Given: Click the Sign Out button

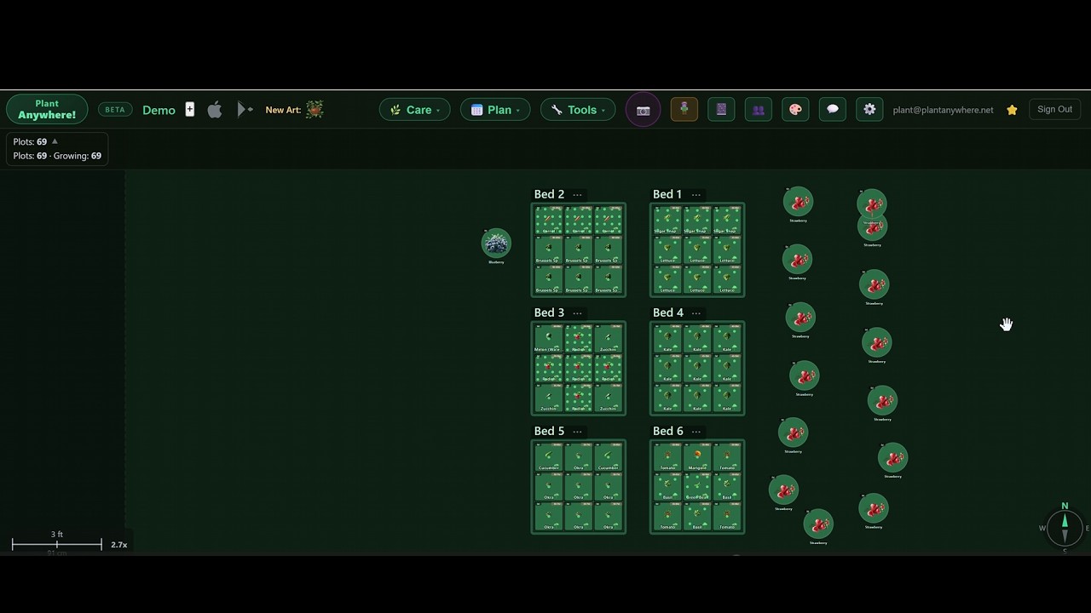Looking at the screenshot, I should (1054, 109).
